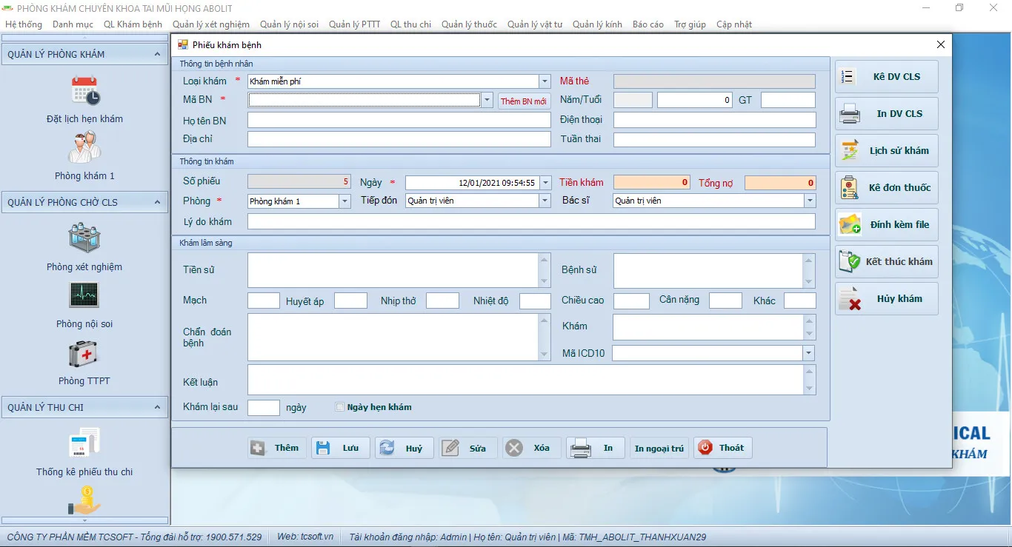
Task: Open the Bác sĩ dropdown list
Action: pyautogui.click(x=809, y=201)
